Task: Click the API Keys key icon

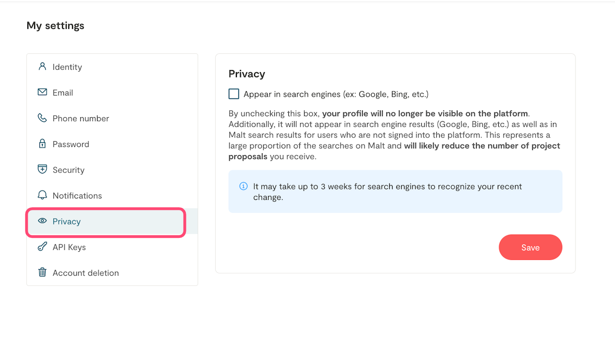Action: click(42, 247)
